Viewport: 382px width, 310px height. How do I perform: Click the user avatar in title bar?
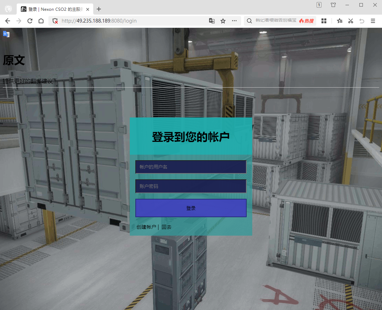9,9
